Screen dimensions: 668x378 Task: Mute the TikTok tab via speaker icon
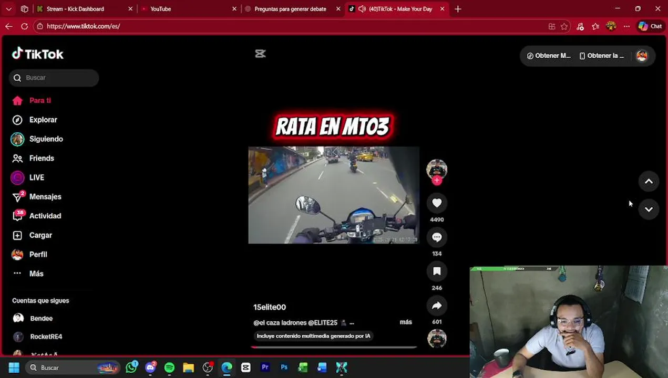[x=362, y=9]
